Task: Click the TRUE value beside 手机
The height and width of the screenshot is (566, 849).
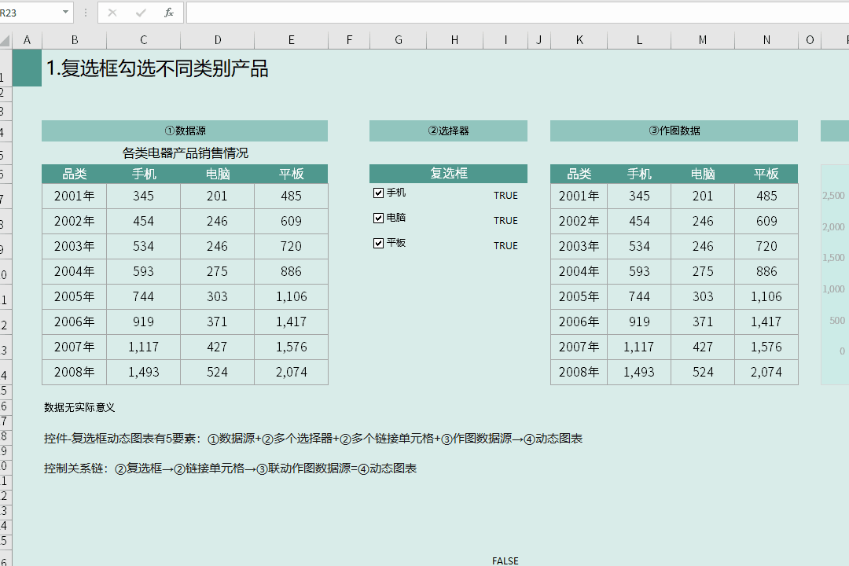Action: tap(505, 195)
